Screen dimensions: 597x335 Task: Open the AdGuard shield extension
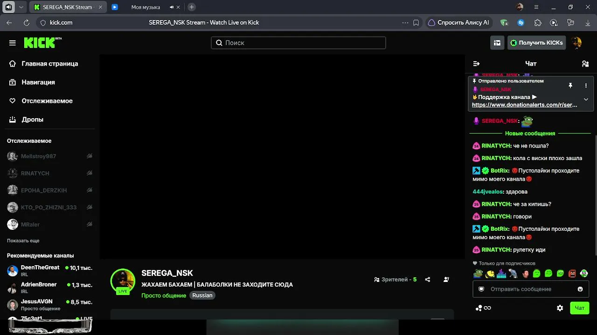click(x=504, y=22)
